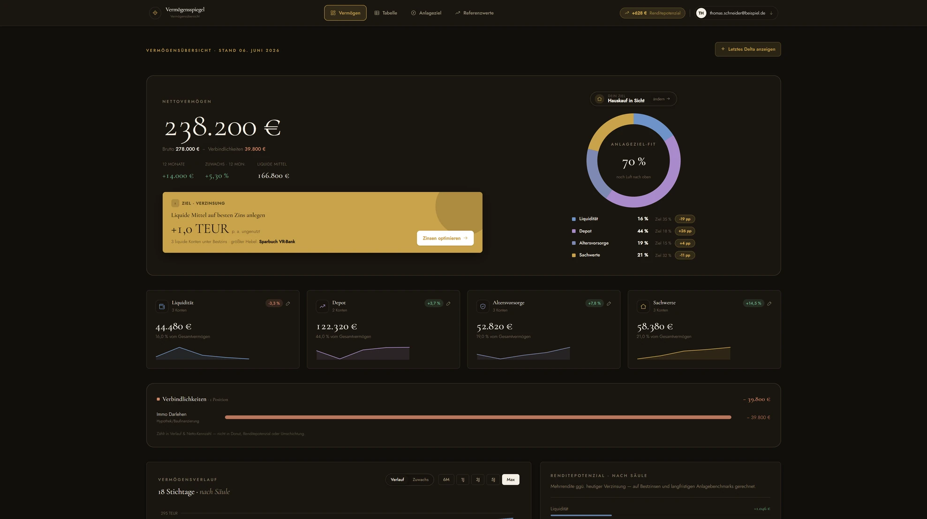Viewport: 927px width, 519px height.
Task: Click Letztes Delta anzeigen button
Action: coord(747,49)
